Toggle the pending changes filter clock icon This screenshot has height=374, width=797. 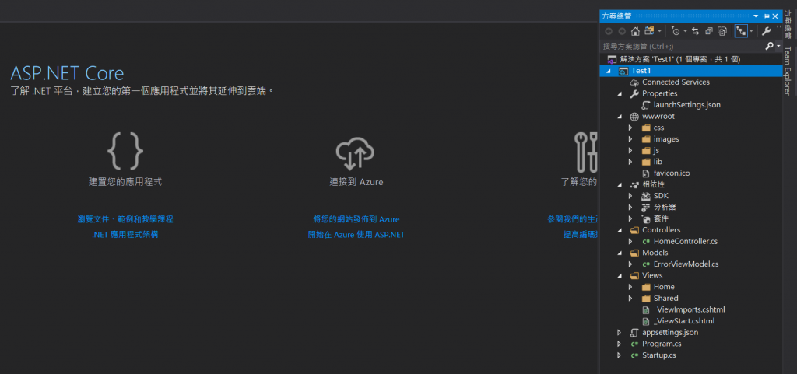pos(676,31)
